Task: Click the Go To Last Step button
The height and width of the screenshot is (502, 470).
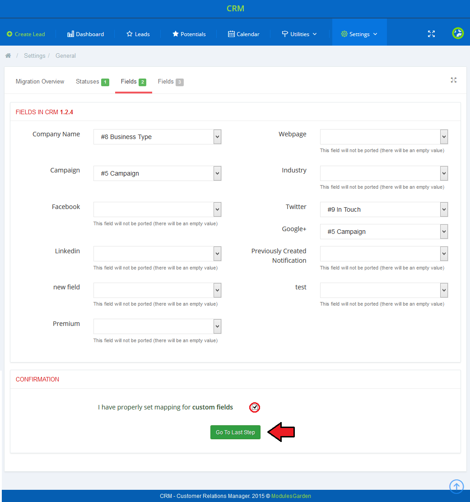Action: coord(235,432)
